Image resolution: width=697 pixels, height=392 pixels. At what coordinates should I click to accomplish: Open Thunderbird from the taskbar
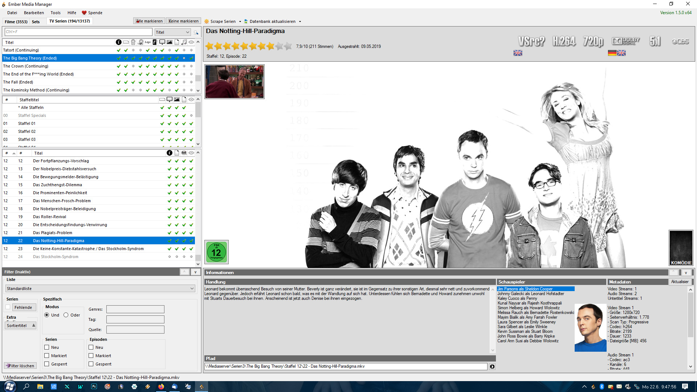tap(174, 387)
